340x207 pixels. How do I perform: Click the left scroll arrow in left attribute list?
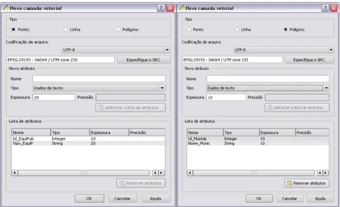pyautogui.click(x=14, y=173)
